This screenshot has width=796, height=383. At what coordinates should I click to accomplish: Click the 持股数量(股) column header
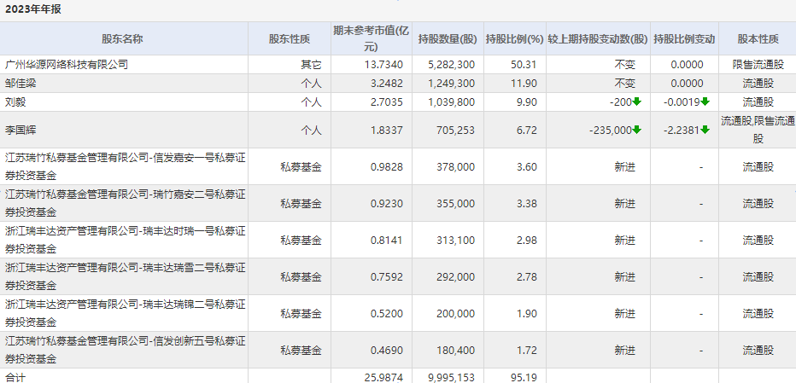pyautogui.click(x=448, y=39)
